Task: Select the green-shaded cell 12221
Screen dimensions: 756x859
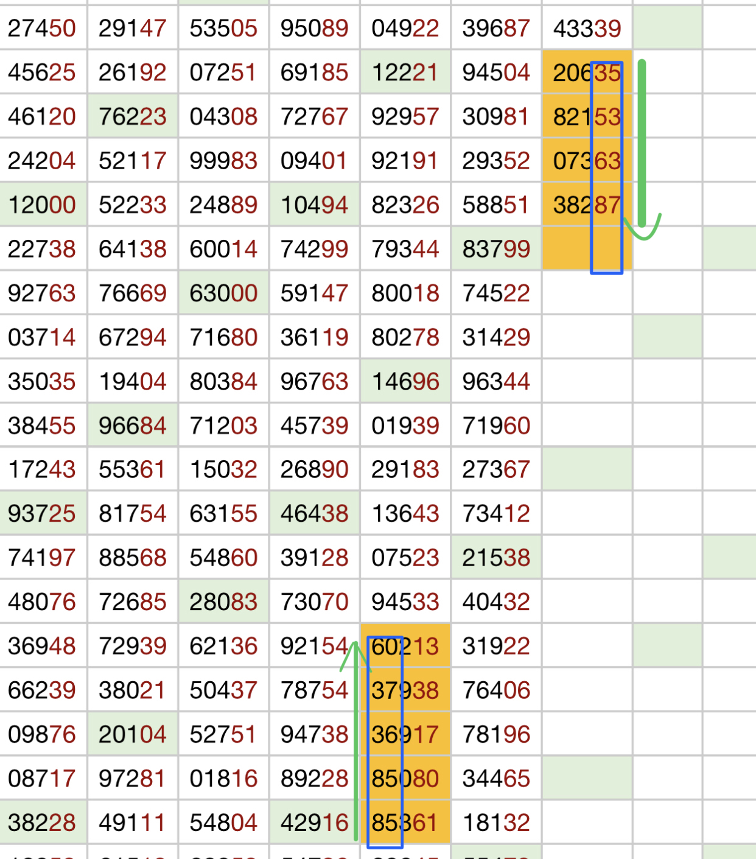Action: pos(405,72)
